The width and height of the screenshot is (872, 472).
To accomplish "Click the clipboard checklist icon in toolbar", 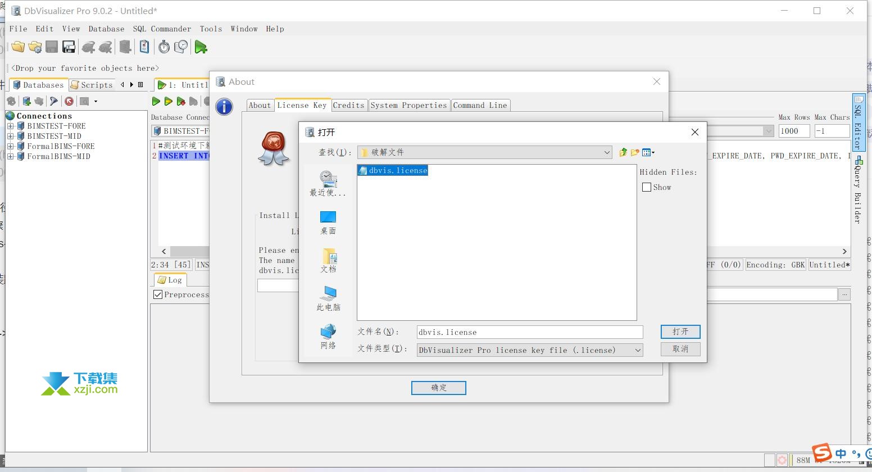I will tap(144, 47).
